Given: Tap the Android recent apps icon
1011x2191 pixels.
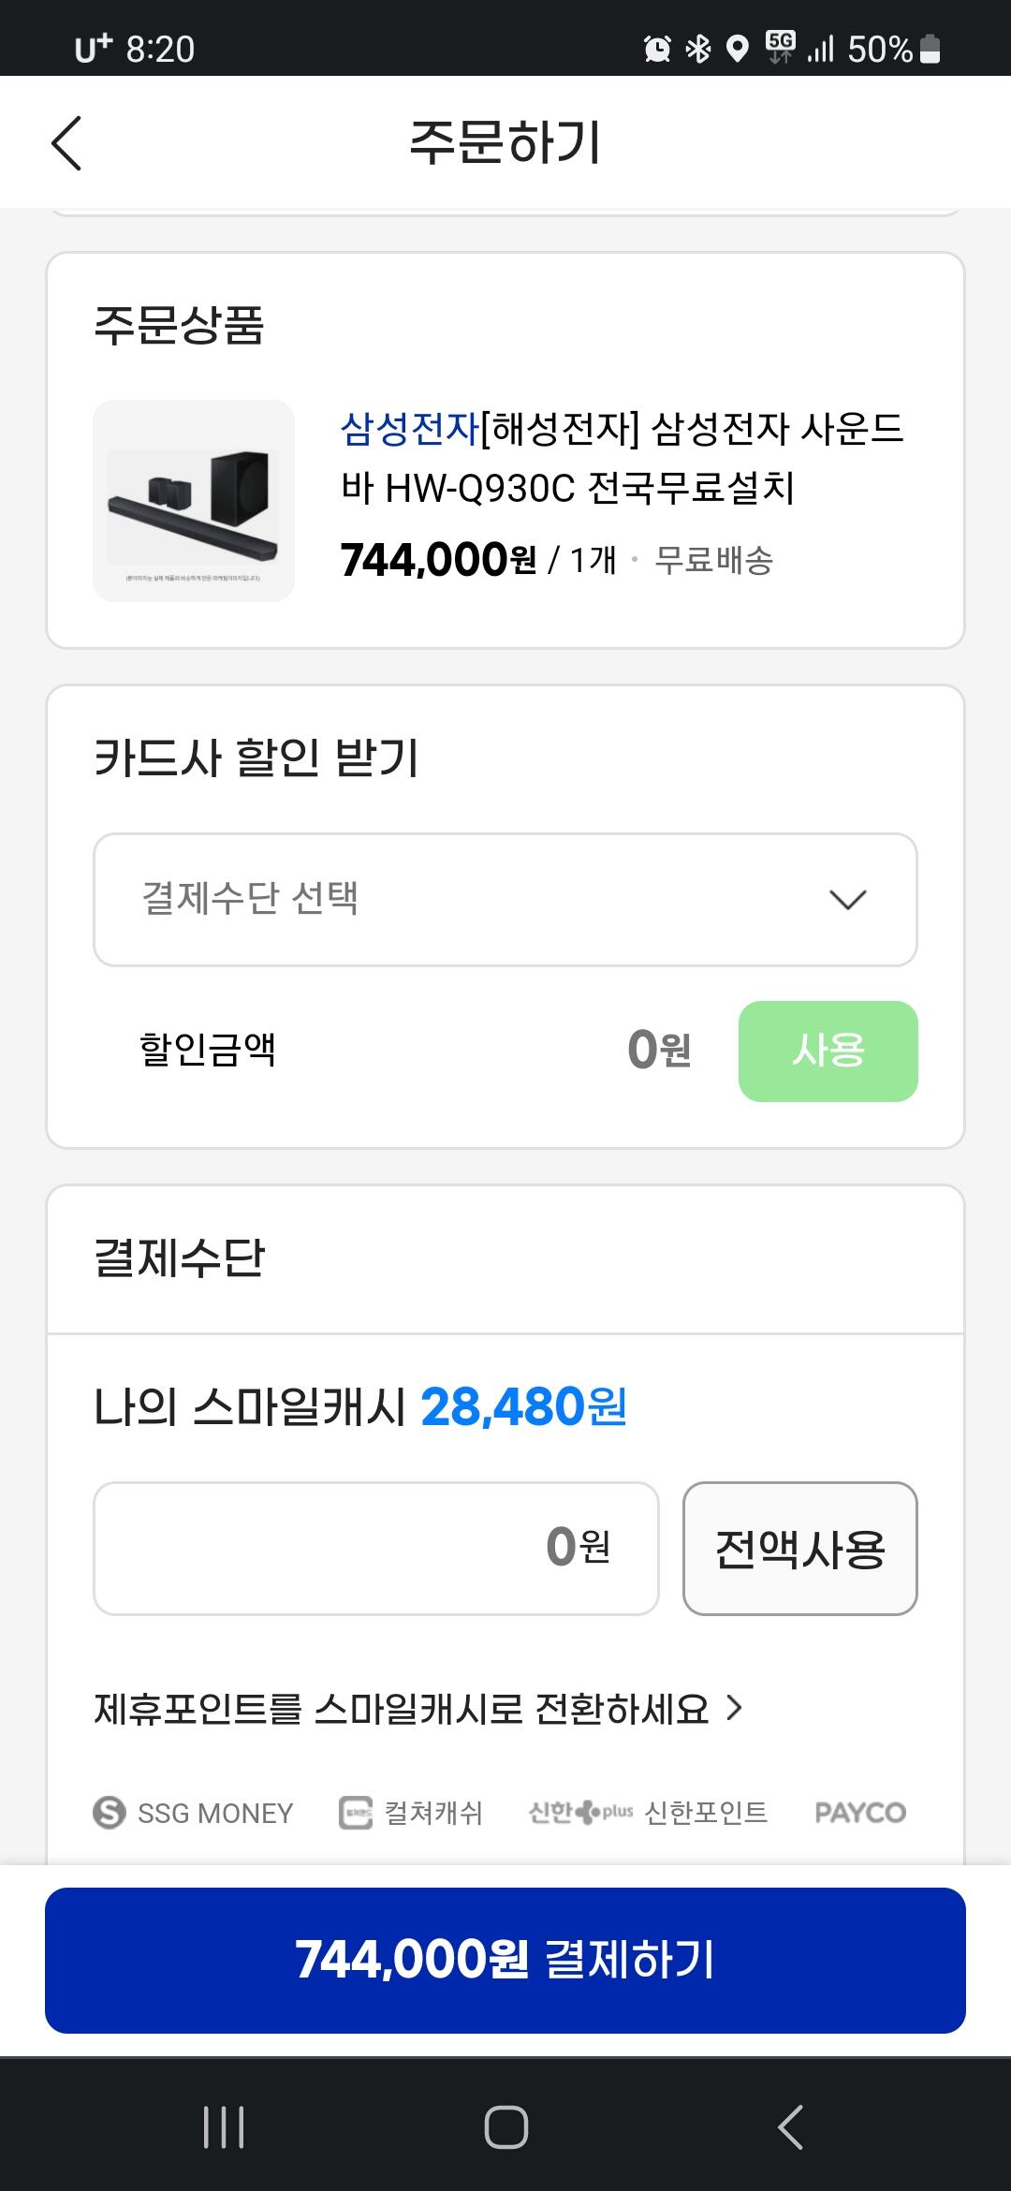Looking at the screenshot, I should (x=224, y=2127).
